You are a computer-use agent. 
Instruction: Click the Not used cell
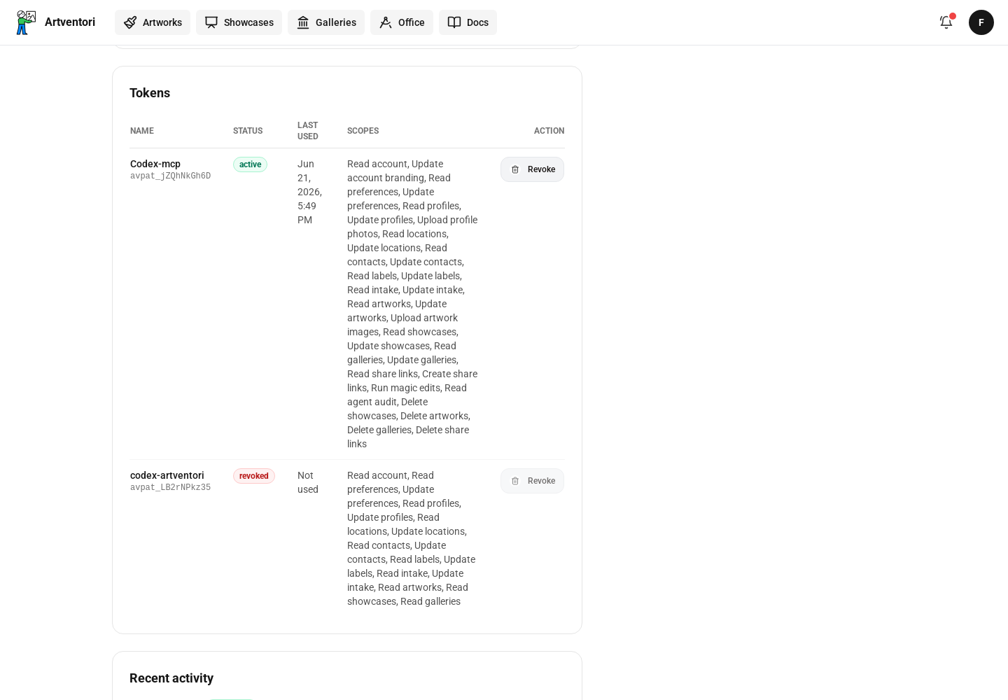coord(308,482)
